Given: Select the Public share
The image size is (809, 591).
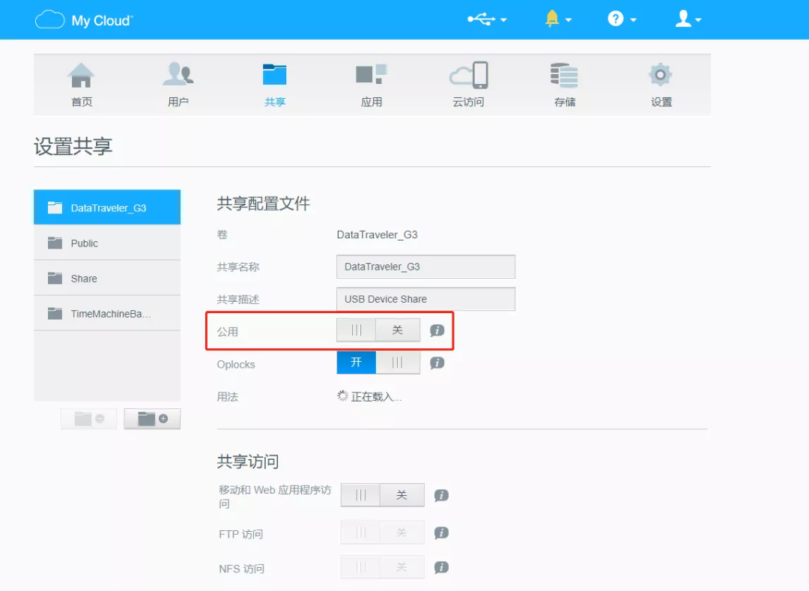Looking at the screenshot, I should (x=107, y=243).
